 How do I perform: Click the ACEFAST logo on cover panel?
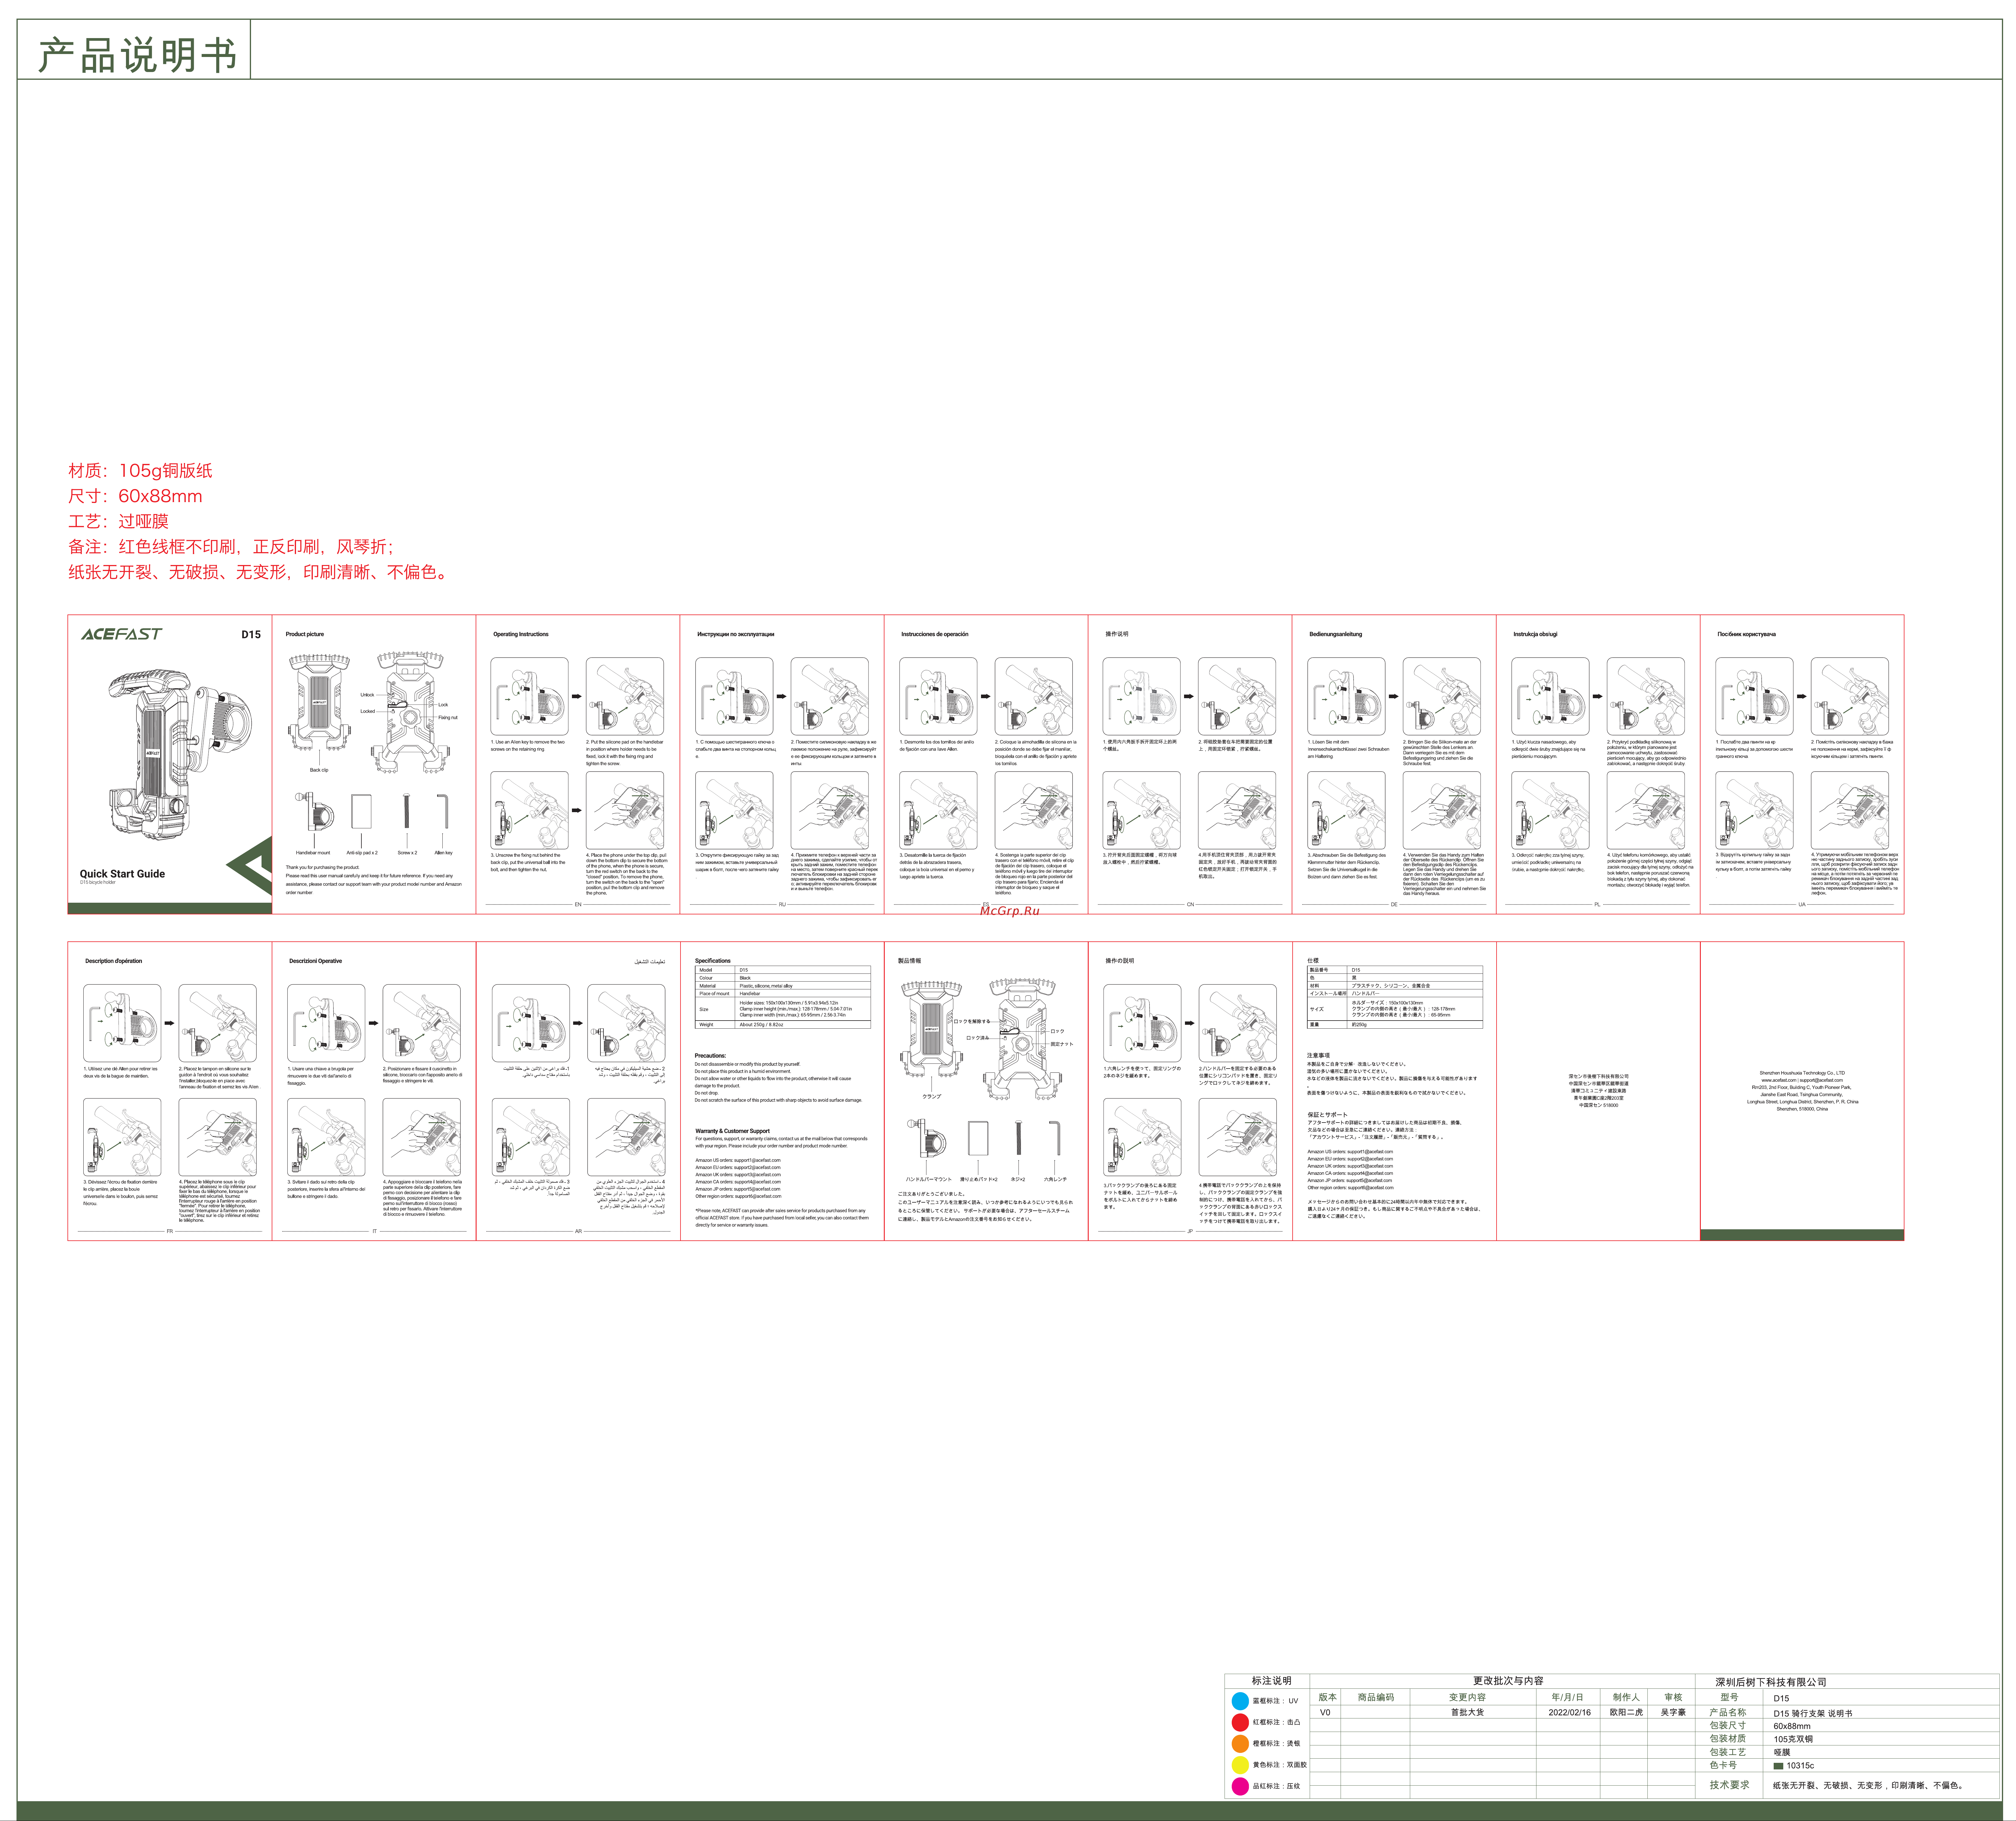pyautogui.click(x=121, y=634)
